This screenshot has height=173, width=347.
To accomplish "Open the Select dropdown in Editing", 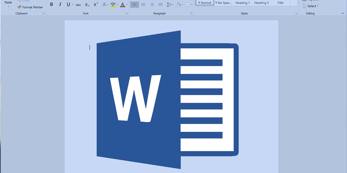I will tap(311, 6).
